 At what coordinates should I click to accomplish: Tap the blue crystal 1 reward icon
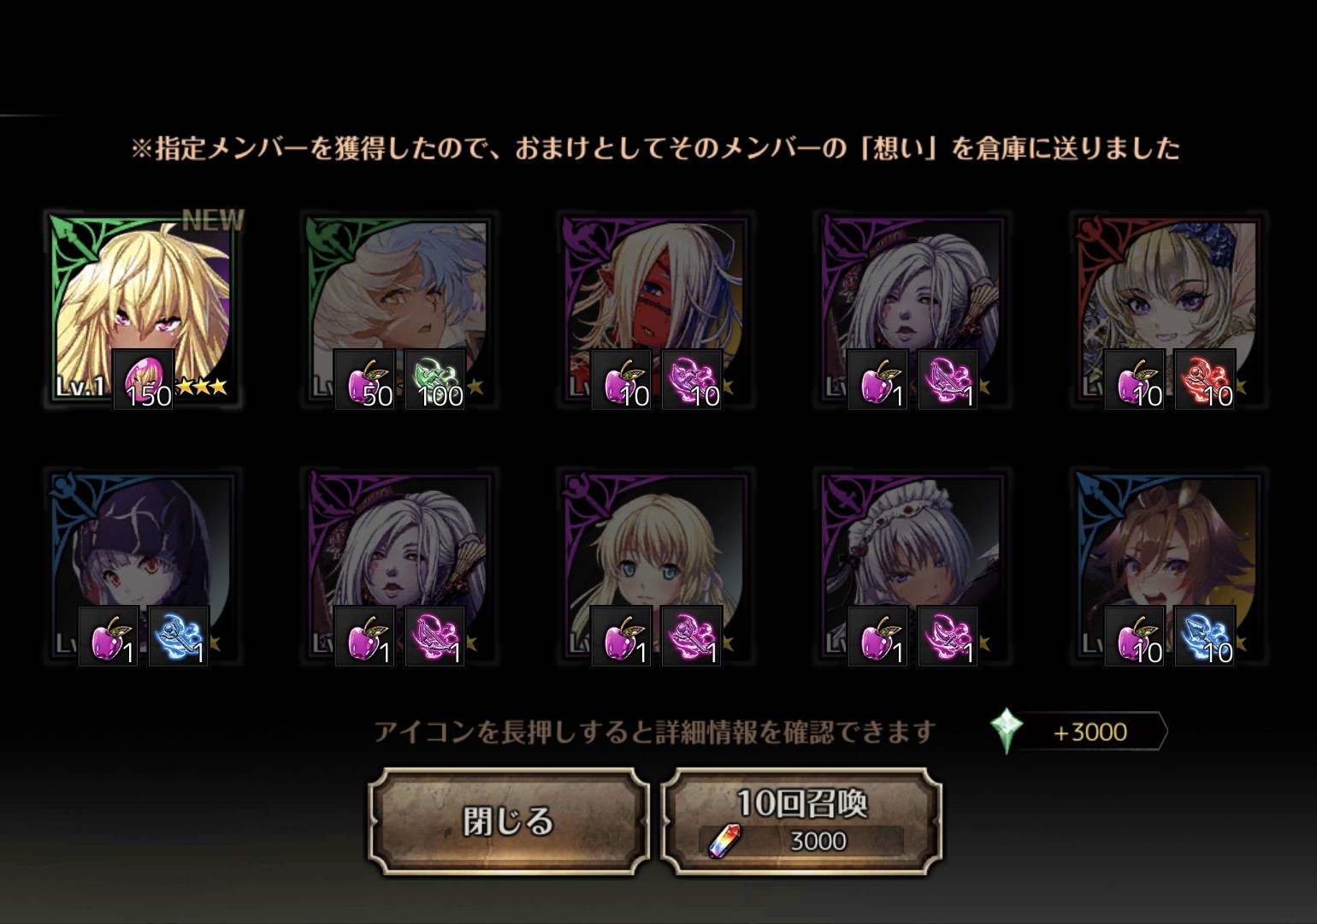coord(178,637)
